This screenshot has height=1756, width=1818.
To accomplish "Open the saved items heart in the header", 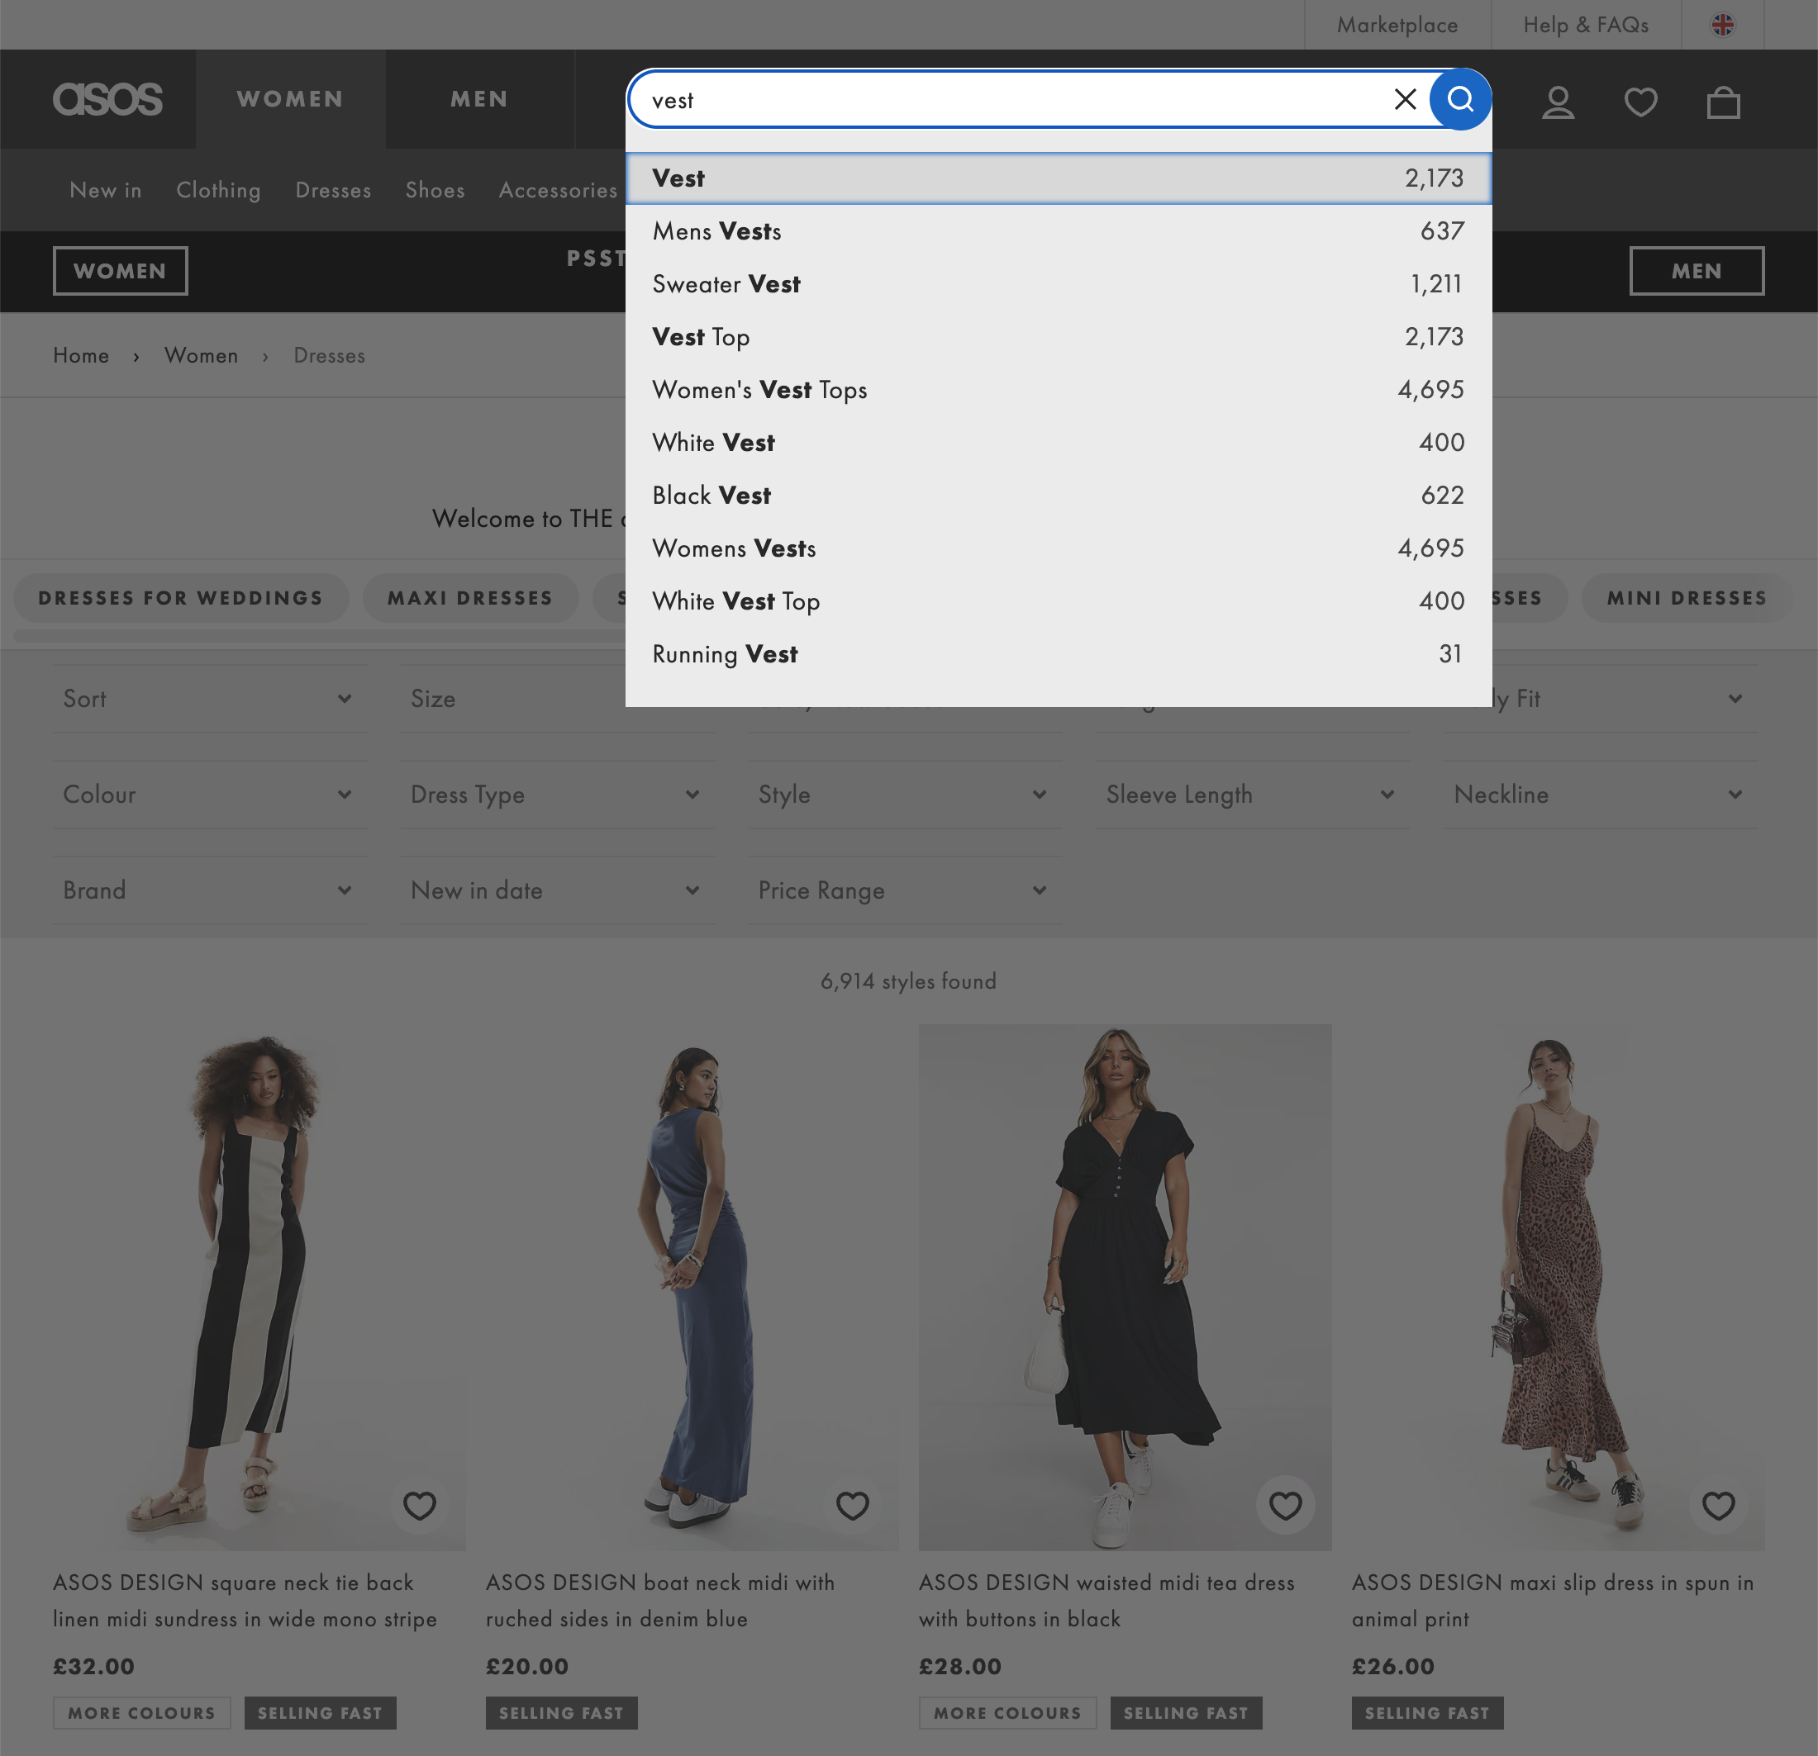I will click(x=1640, y=101).
